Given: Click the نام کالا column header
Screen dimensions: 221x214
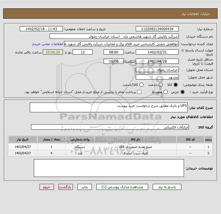Looking at the screenshot, I should 135,140.
